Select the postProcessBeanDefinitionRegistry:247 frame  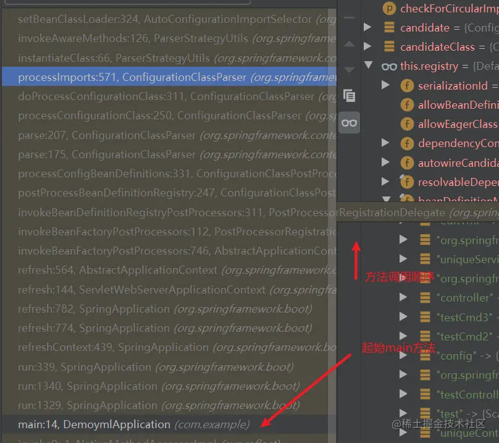[x=169, y=193]
